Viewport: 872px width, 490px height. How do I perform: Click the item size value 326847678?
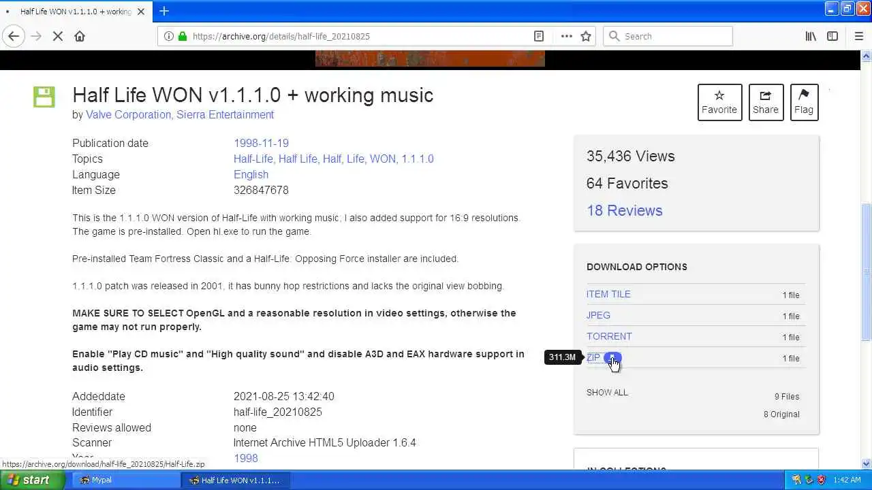261,190
